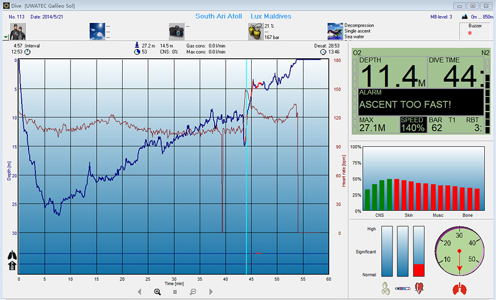Click the CNS tissue label
Image resolution: width=496 pixels, height=300 pixels.
coord(379,215)
